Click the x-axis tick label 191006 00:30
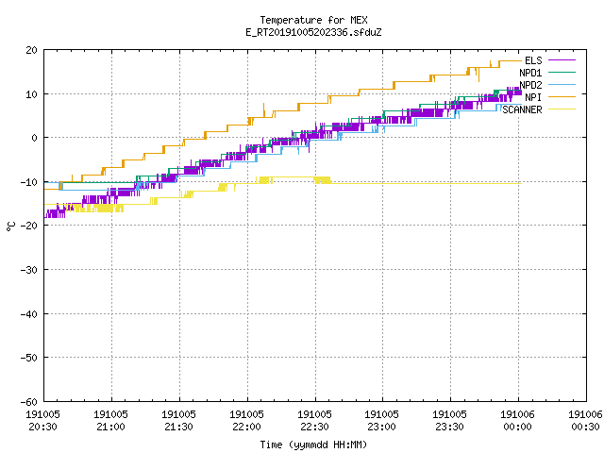This screenshot has width=604, height=453. (x=585, y=421)
